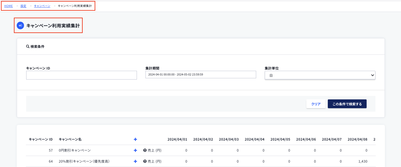Click the クリア button
401x167 pixels.
click(316, 104)
